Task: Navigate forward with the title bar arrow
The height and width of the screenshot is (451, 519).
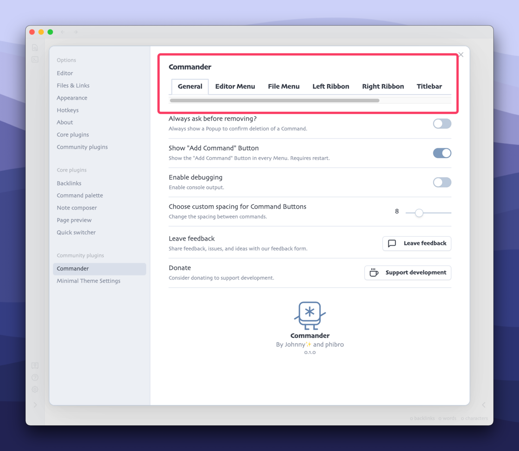Action: [76, 32]
